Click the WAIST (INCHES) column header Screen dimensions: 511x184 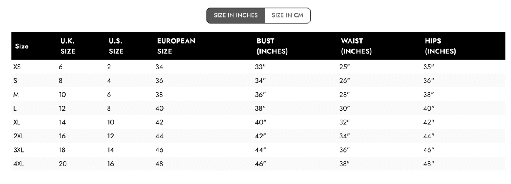tap(356, 46)
